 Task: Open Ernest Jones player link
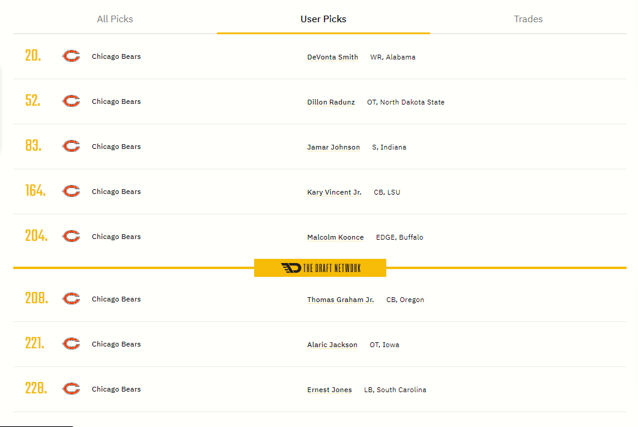(x=329, y=390)
